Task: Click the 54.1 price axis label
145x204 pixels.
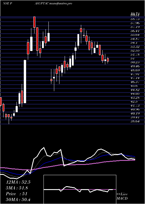Action: pyautogui.click(x=134, y=43)
